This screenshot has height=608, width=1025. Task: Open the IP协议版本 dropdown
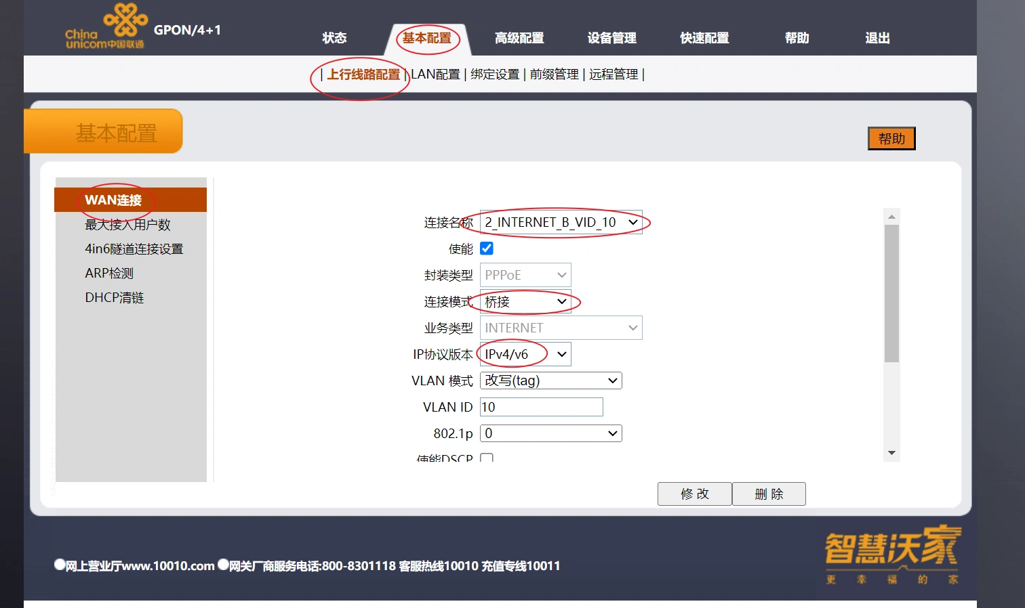(525, 354)
